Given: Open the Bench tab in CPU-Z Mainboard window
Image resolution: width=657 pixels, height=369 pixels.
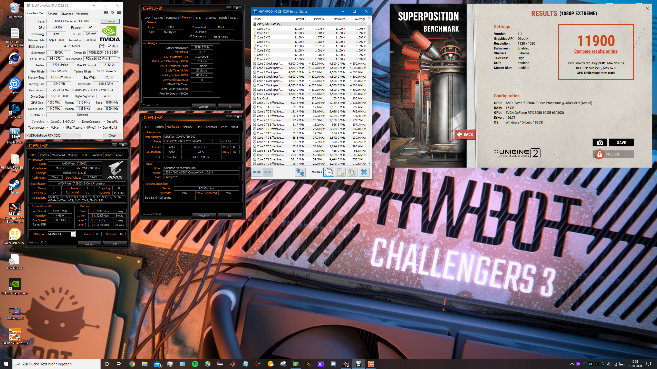Looking at the screenshot, I should [x=223, y=127].
